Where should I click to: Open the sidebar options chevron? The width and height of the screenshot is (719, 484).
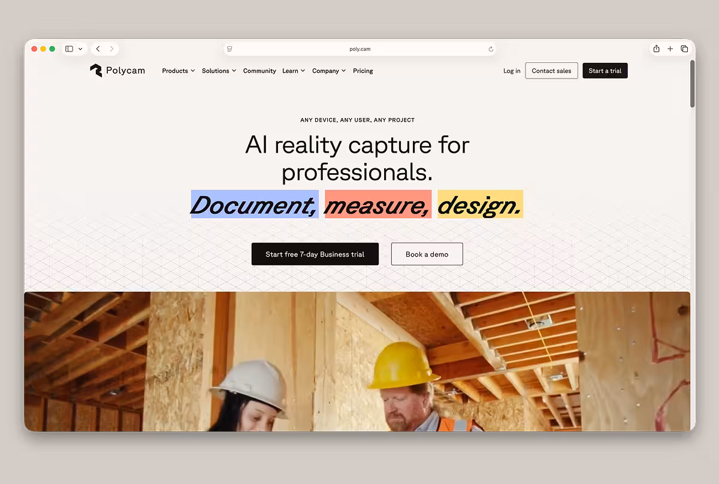[80, 49]
